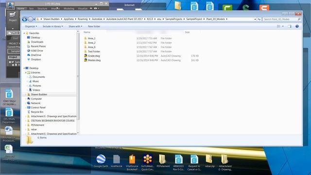Viewport: 311px width, 175px height.
Task: Switch to Modeling tab in AutoCAD
Action: coord(69,9)
